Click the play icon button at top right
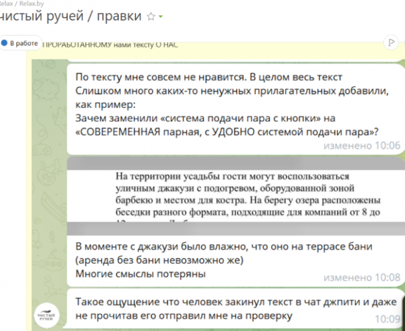The height and width of the screenshot is (331, 405). tap(391, 42)
